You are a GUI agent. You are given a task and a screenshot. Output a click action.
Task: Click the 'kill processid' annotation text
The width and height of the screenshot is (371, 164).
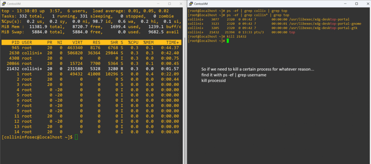[x=214, y=80]
